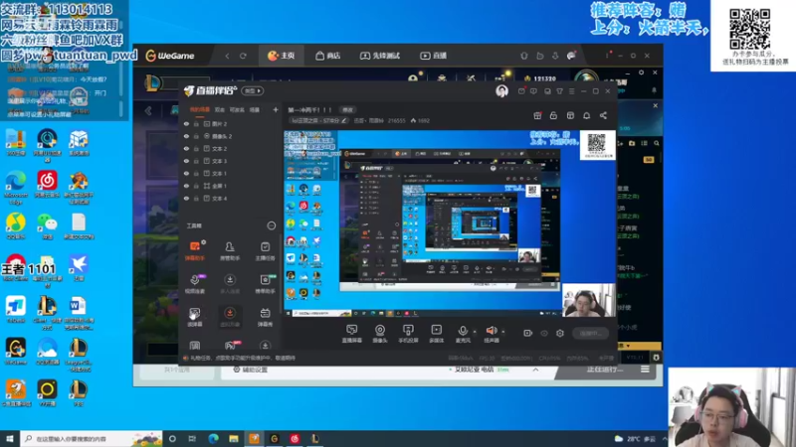
Task: Select the 文本 4 layer row
Action: coord(231,198)
